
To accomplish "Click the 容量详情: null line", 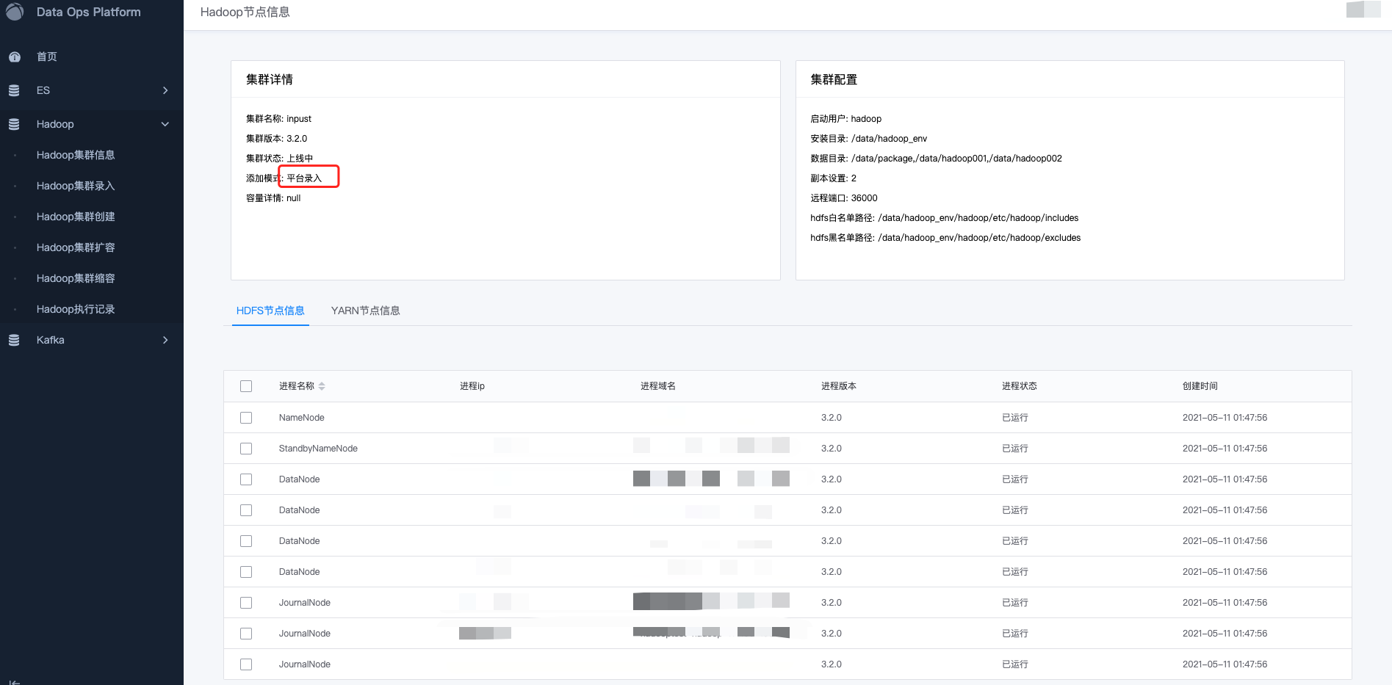I will coord(273,198).
